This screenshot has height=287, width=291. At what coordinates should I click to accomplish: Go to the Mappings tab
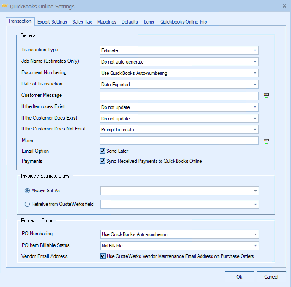pyautogui.click(x=106, y=22)
